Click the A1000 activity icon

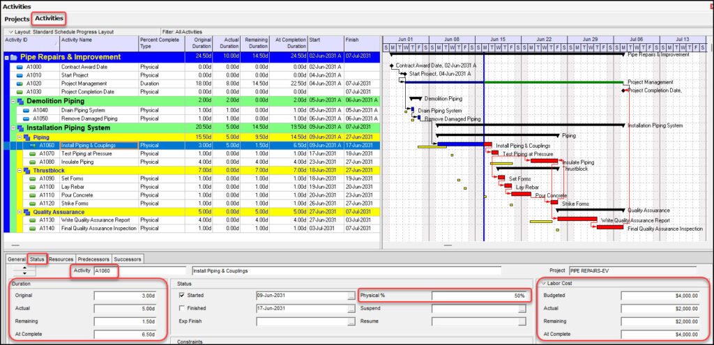click(x=20, y=67)
